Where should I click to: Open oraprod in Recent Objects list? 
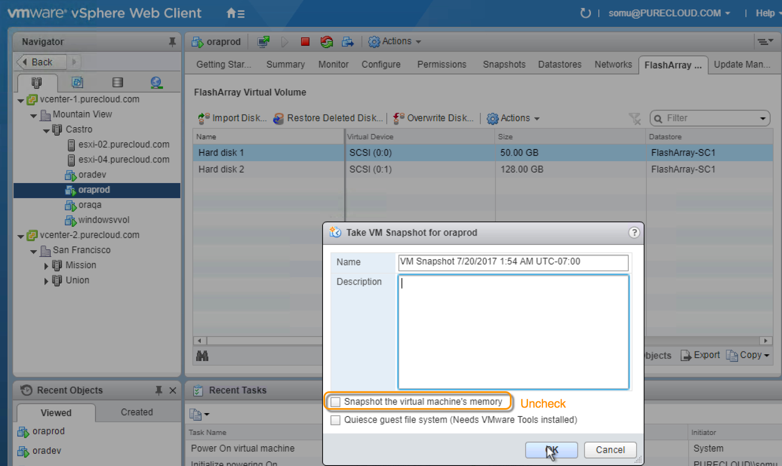click(x=48, y=431)
